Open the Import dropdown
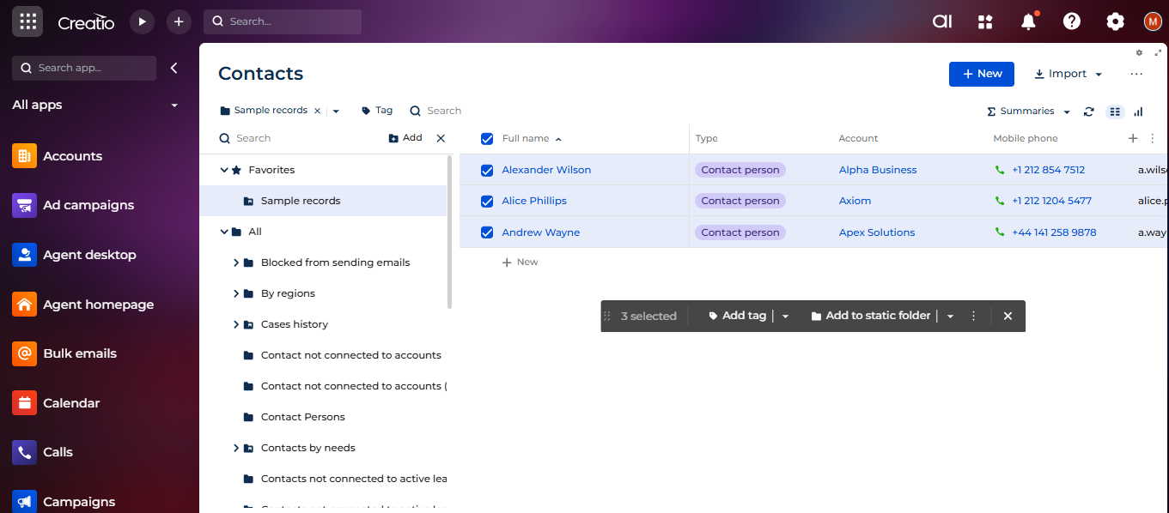This screenshot has height=513, width=1169. pyautogui.click(x=1069, y=74)
